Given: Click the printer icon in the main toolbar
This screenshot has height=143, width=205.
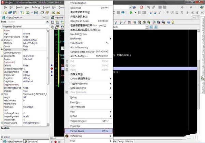Looking at the screenshot, I should tap(42, 13).
